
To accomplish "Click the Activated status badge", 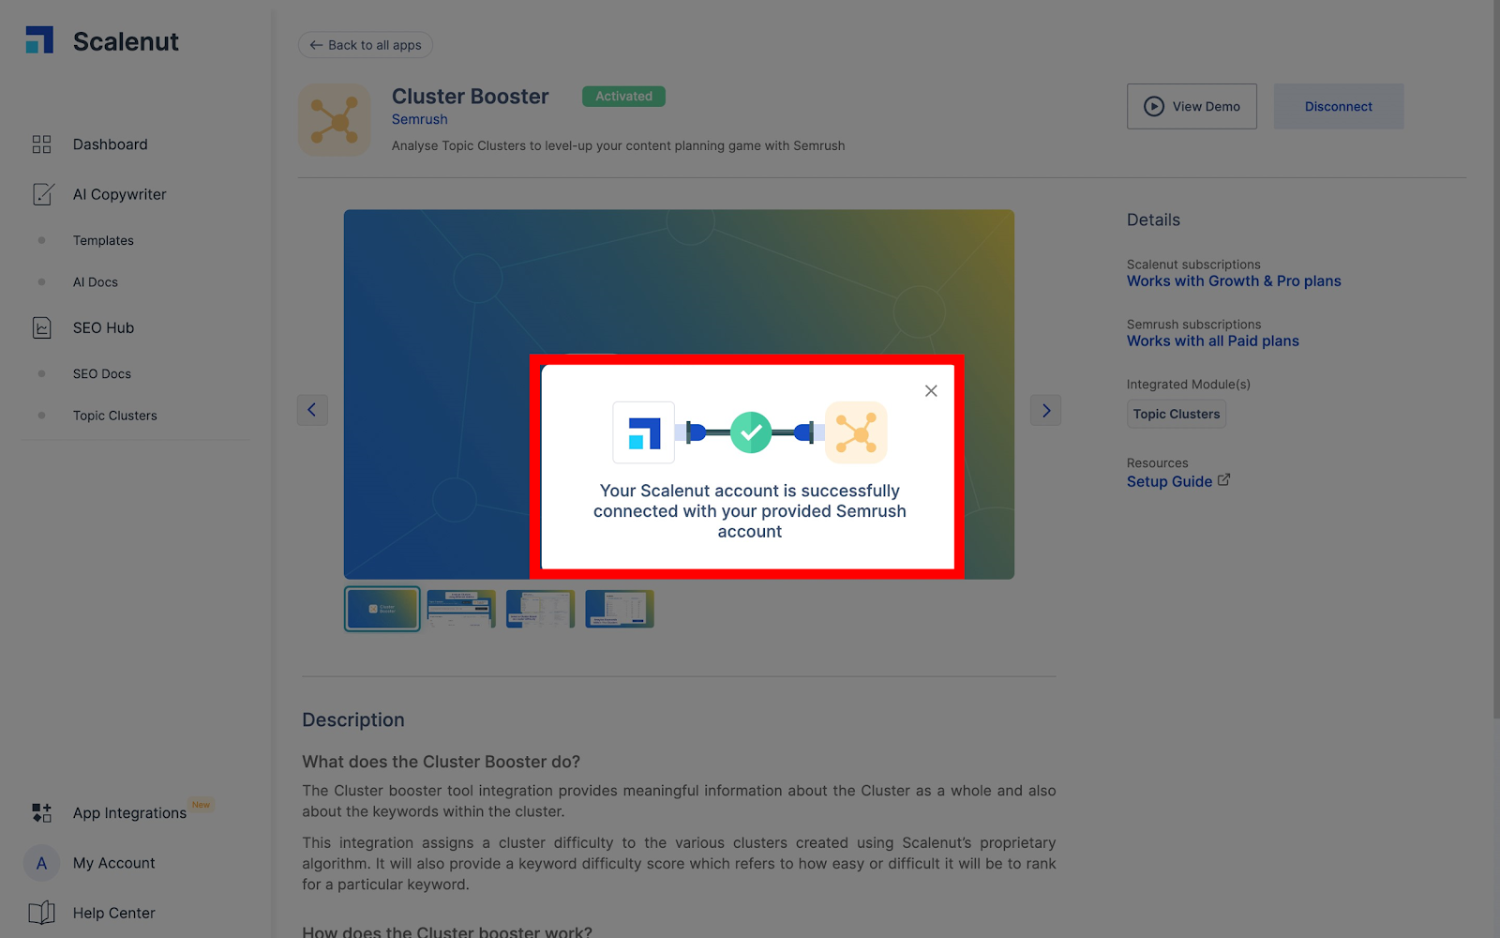I will pos(623,96).
